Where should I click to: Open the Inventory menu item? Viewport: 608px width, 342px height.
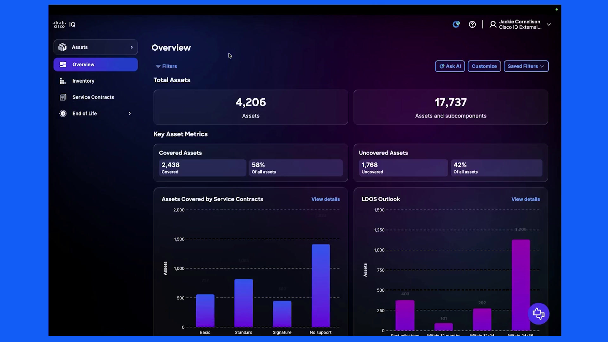[96, 81]
